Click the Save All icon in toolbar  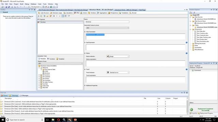point(9,7)
